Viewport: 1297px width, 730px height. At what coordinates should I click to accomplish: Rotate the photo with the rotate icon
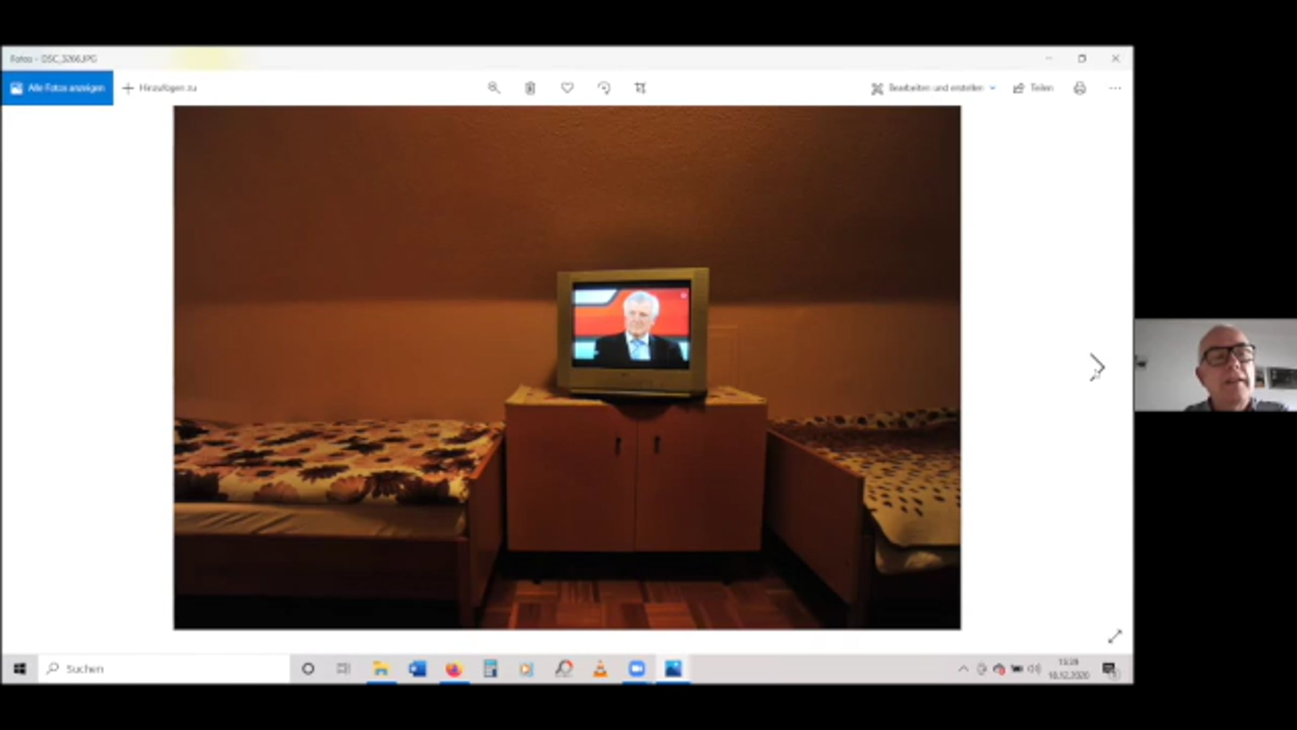(604, 88)
